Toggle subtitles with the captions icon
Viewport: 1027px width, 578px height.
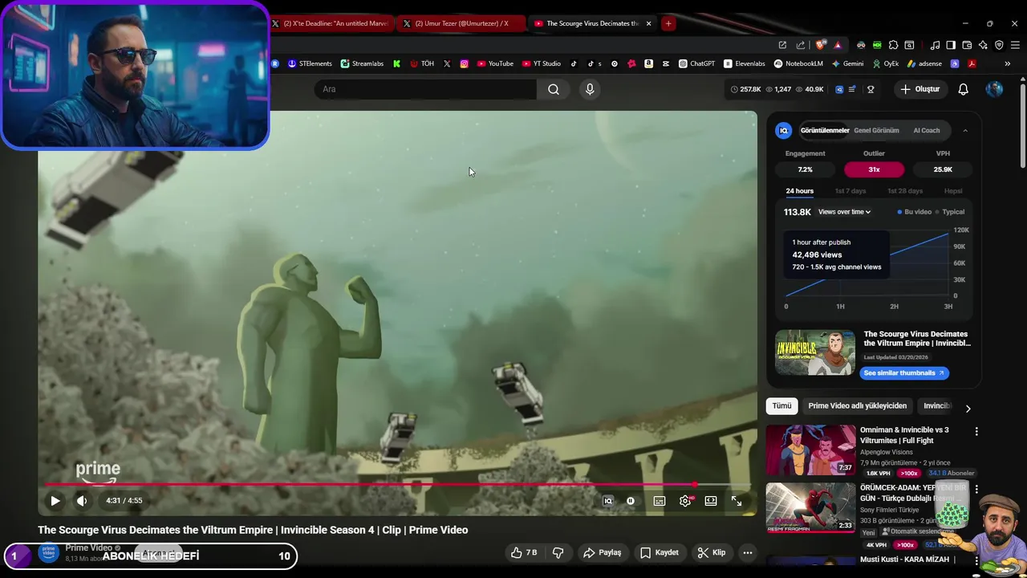[x=660, y=501]
